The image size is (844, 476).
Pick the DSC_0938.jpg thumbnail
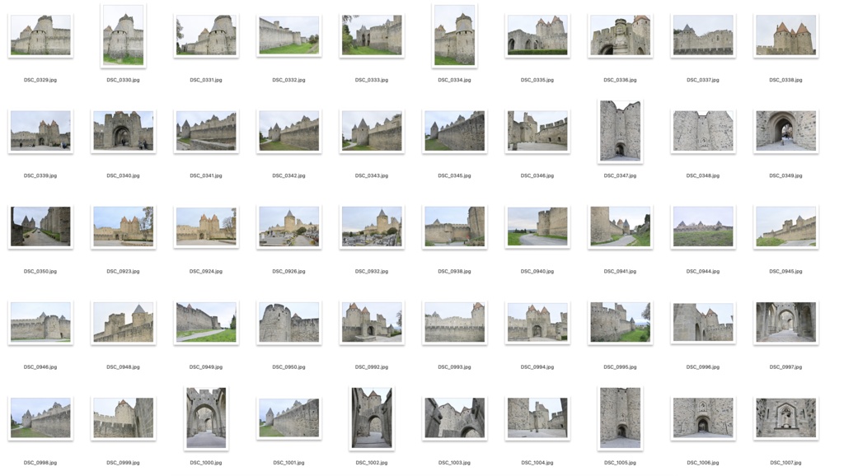point(455,226)
